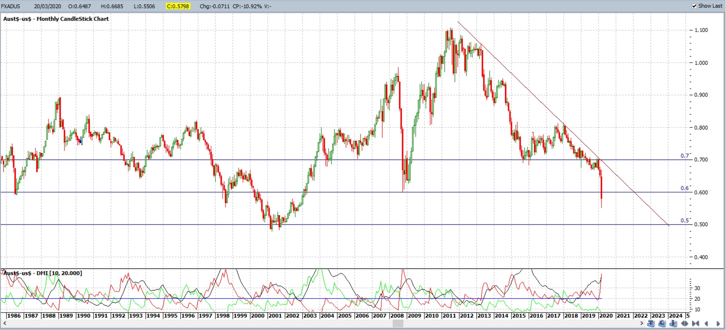The image size is (726, 330).
Task: Click the 'C' chart tool icon
Action: pos(662,323)
